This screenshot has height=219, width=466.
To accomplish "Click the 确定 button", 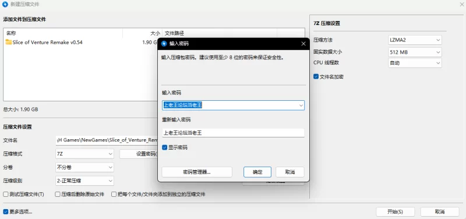I will tap(257, 172).
